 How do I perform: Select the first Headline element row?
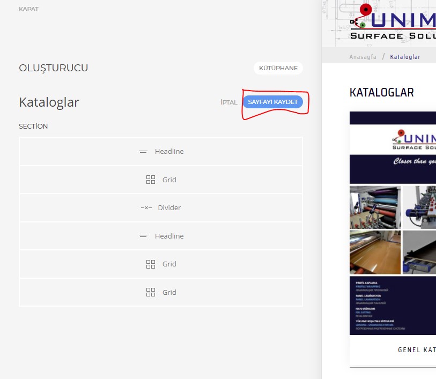pos(161,151)
